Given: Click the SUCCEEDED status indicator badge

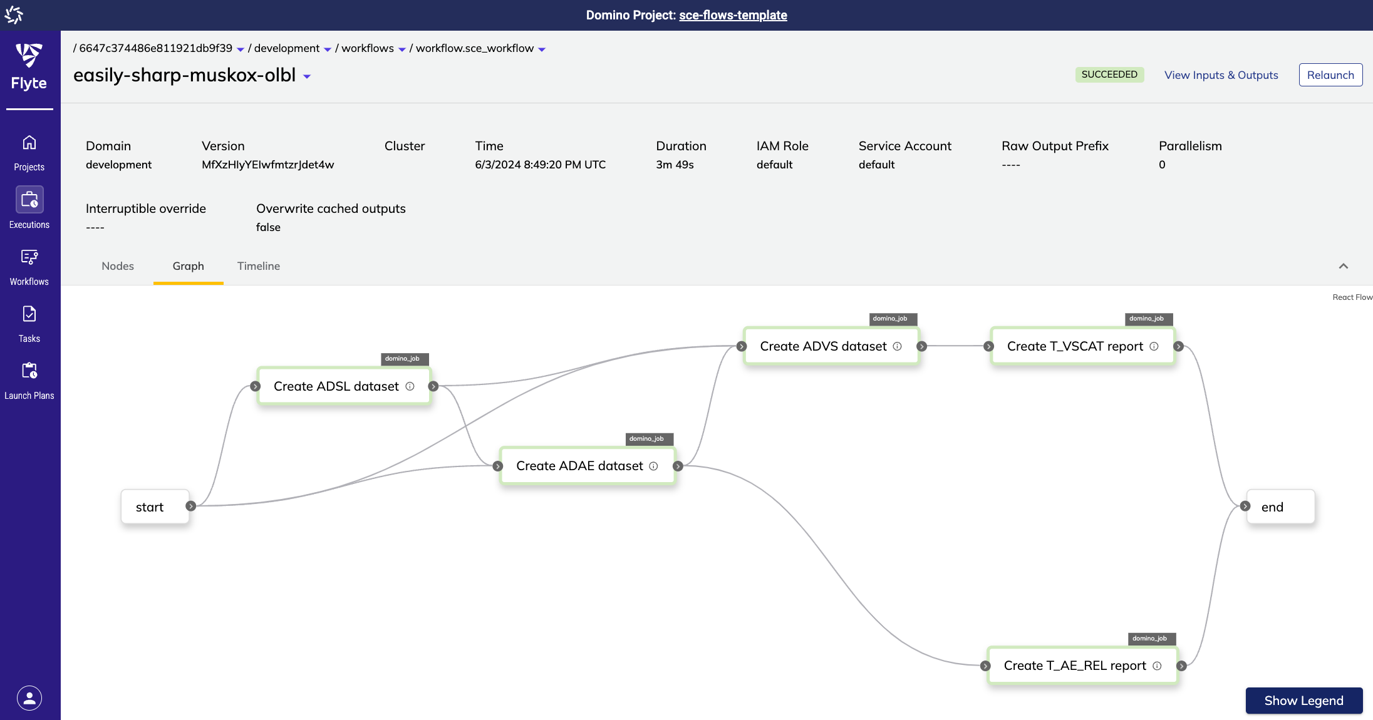Looking at the screenshot, I should (x=1109, y=75).
